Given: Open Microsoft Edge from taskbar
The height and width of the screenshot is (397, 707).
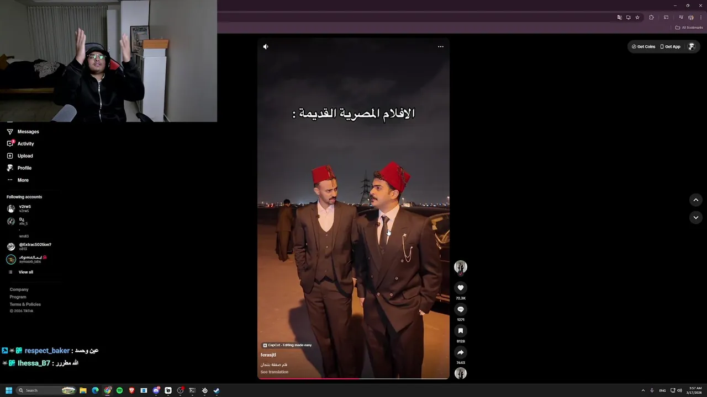Looking at the screenshot, I should coord(95,390).
